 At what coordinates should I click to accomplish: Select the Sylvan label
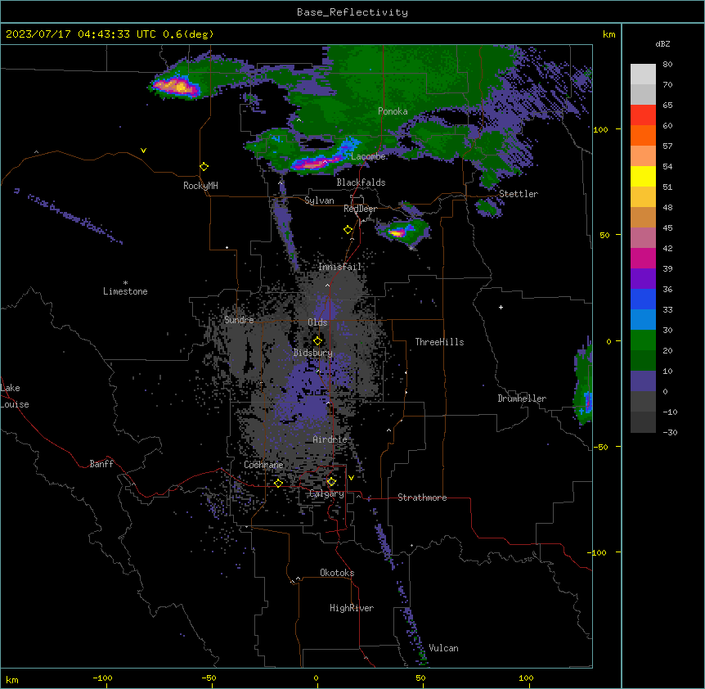tap(319, 200)
